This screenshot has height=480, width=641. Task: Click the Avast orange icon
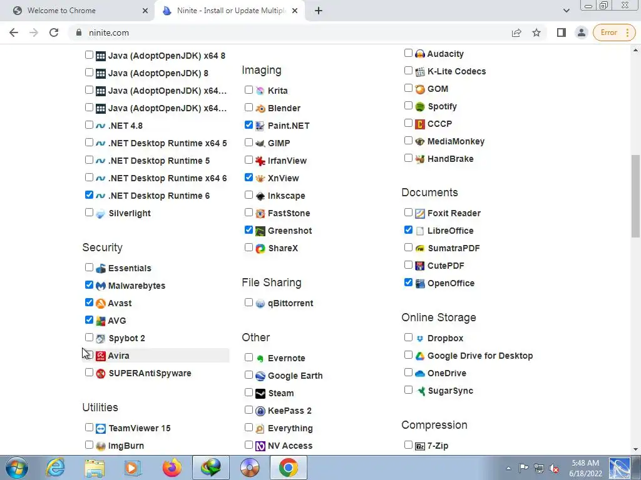point(101,303)
